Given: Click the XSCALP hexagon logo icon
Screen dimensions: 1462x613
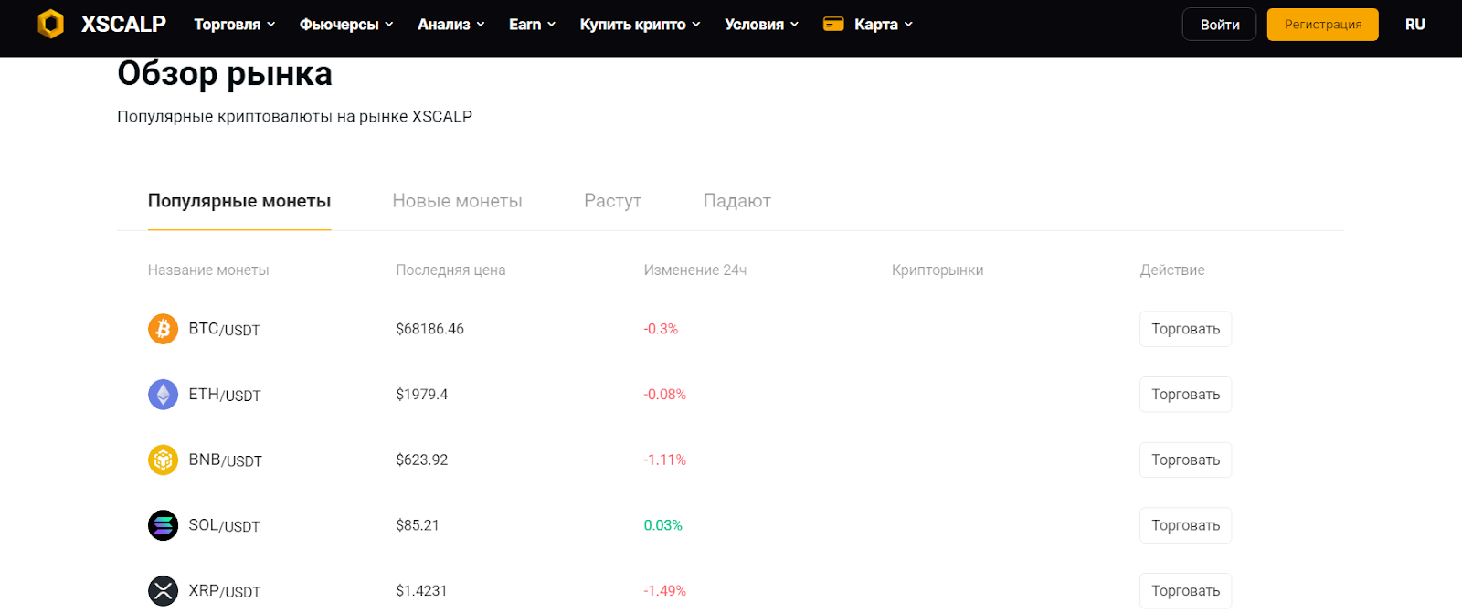Looking at the screenshot, I should tap(51, 24).
